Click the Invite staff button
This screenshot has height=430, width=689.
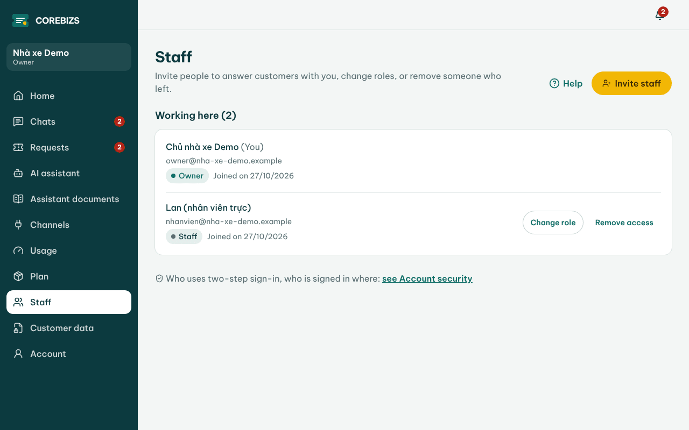[x=631, y=83]
